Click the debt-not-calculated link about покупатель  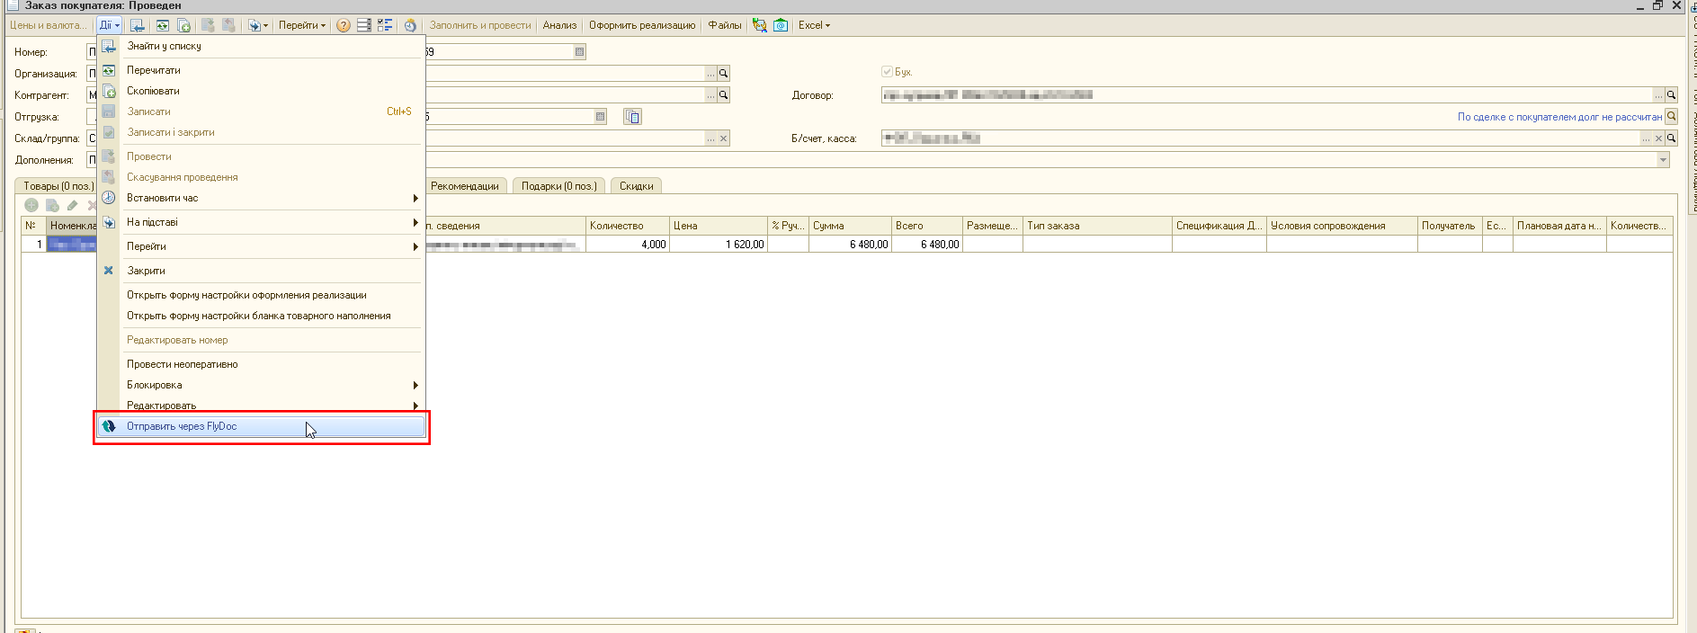click(1559, 117)
